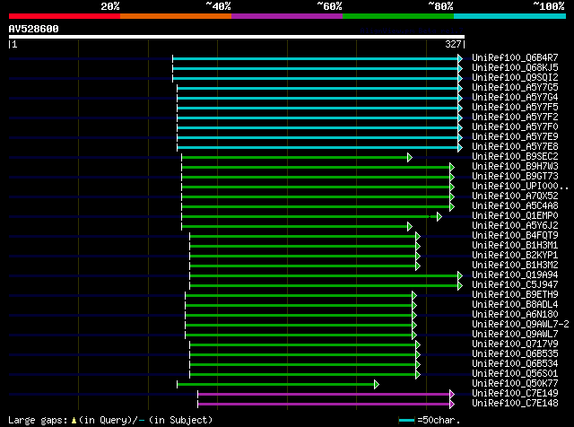Click the green ~80% legend segment
This screenshot has height=427, width=574.
[x=398, y=16]
